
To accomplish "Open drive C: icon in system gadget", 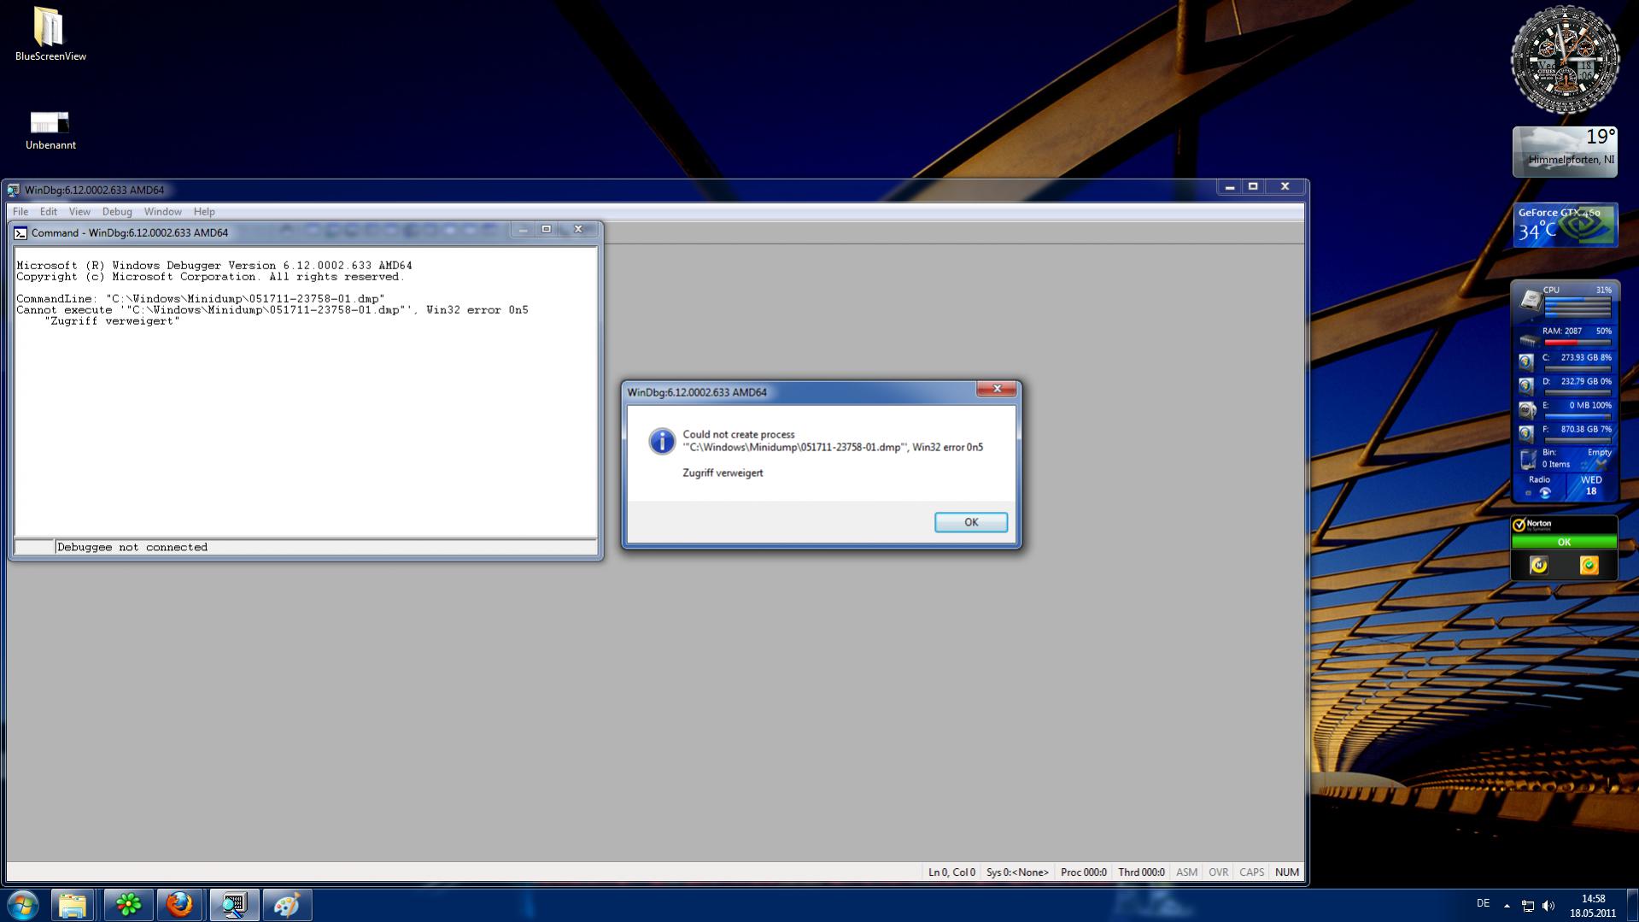I will point(1526,362).
